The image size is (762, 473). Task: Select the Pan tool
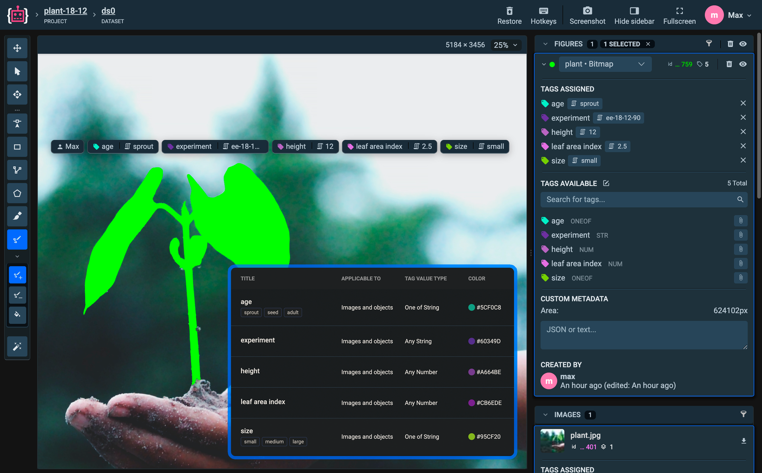coord(17,48)
